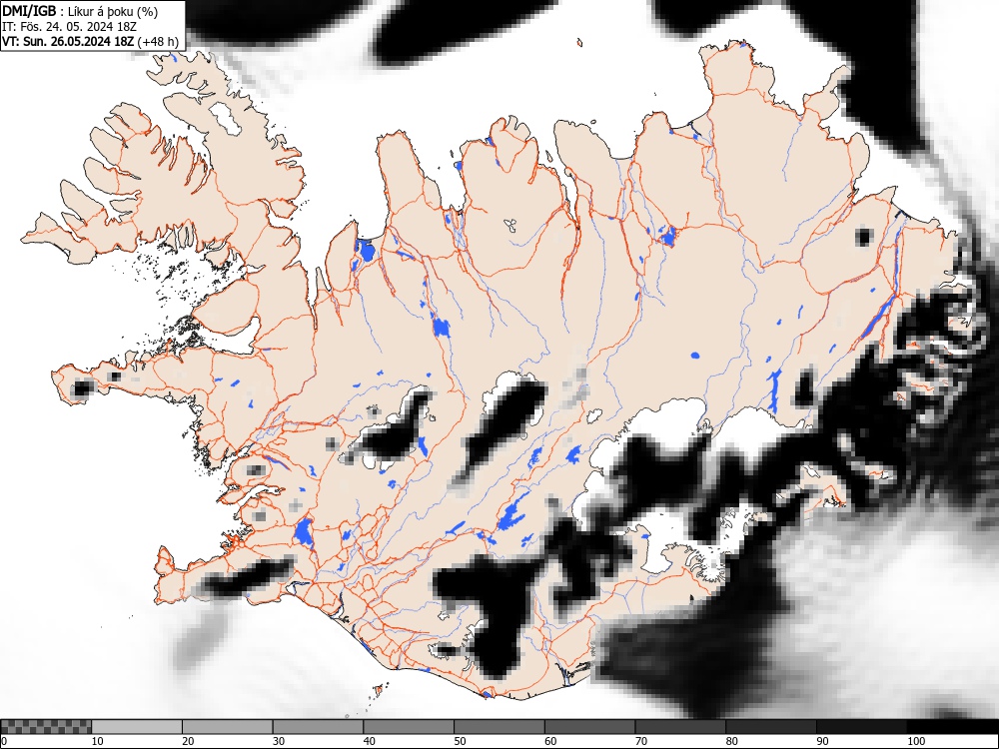Click the legend label '20'
The height and width of the screenshot is (749, 999).
(x=188, y=741)
